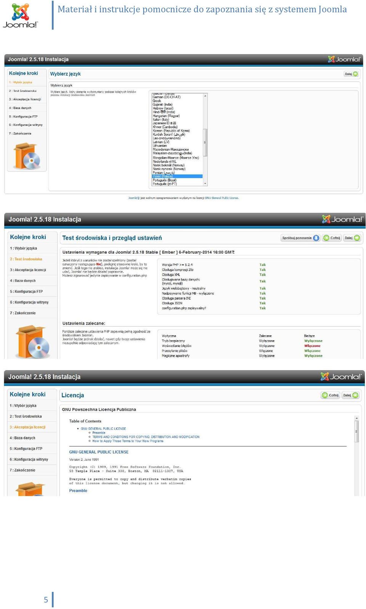The width and height of the screenshot is (366, 609).
Task: Click the Joomla logo in the first installer header
Action: tap(344, 59)
